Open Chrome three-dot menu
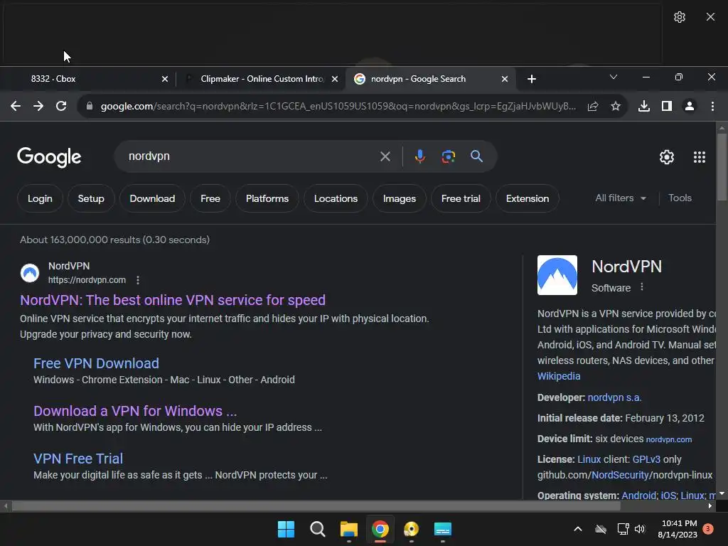The width and height of the screenshot is (728, 546). click(712, 107)
